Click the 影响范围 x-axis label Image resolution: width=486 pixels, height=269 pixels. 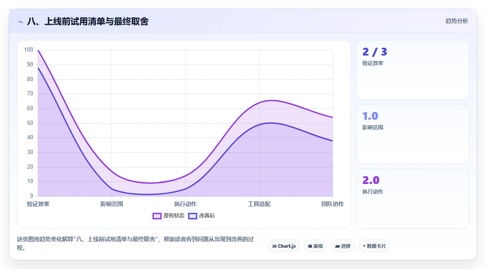pos(112,204)
